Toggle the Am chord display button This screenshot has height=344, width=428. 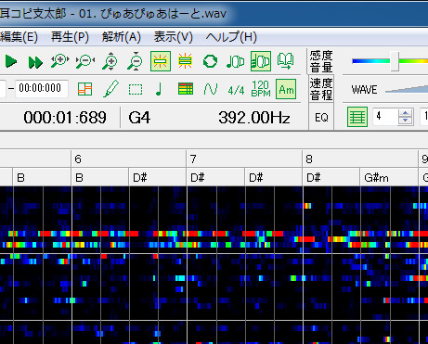click(286, 89)
